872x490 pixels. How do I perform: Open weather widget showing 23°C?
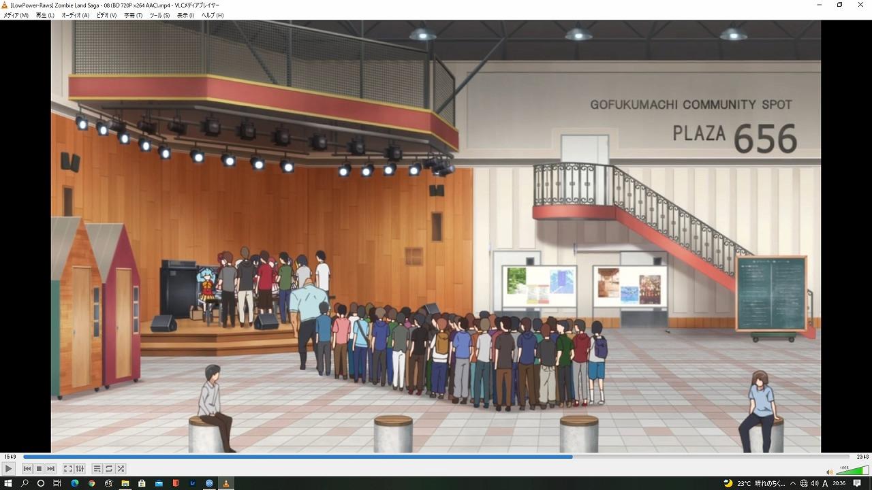pos(753,483)
